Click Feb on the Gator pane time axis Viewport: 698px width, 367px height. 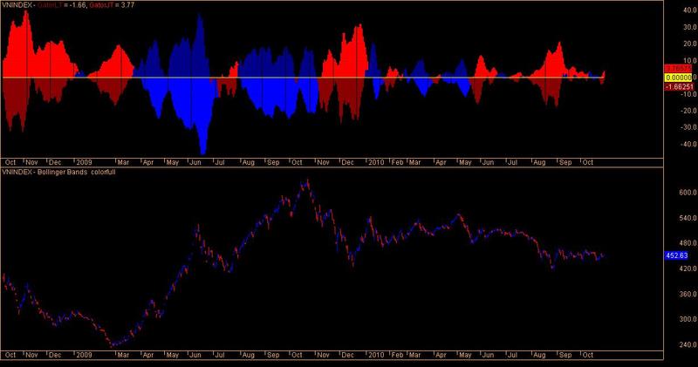pyautogui.click(x=397, y=162)
